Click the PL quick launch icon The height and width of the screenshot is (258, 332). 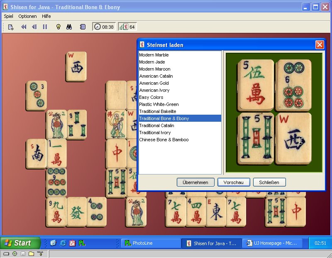tap(82, 243)
